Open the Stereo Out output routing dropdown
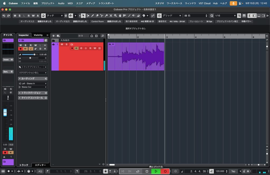The width and height of the screenshot is (270, 175). pyautogui.click(x=33, y=87)
